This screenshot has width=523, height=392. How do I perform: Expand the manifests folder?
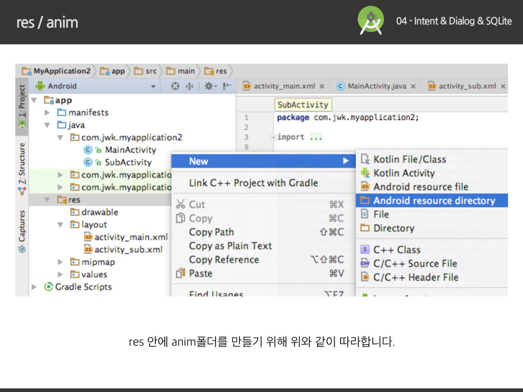[x=47, y=112]
